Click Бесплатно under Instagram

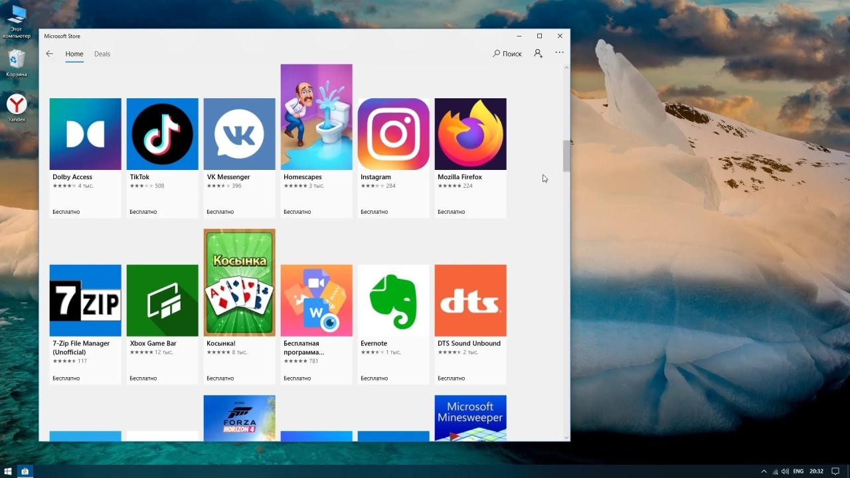(375, 212)
